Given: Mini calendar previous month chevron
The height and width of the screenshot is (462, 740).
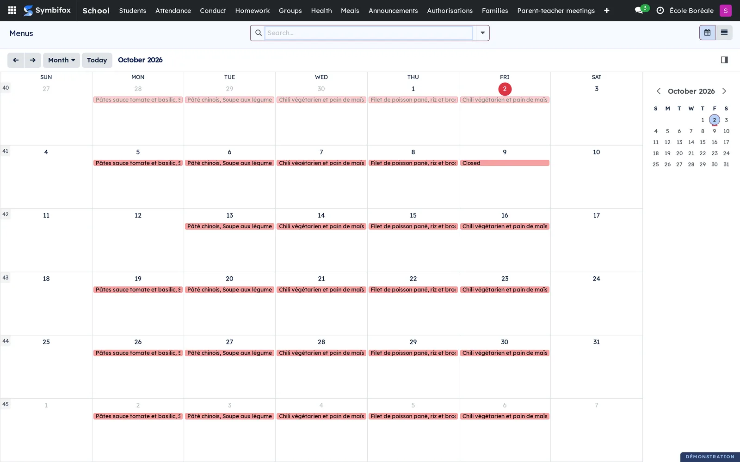Looking at the screenshot, I should [x=659, y=91].
